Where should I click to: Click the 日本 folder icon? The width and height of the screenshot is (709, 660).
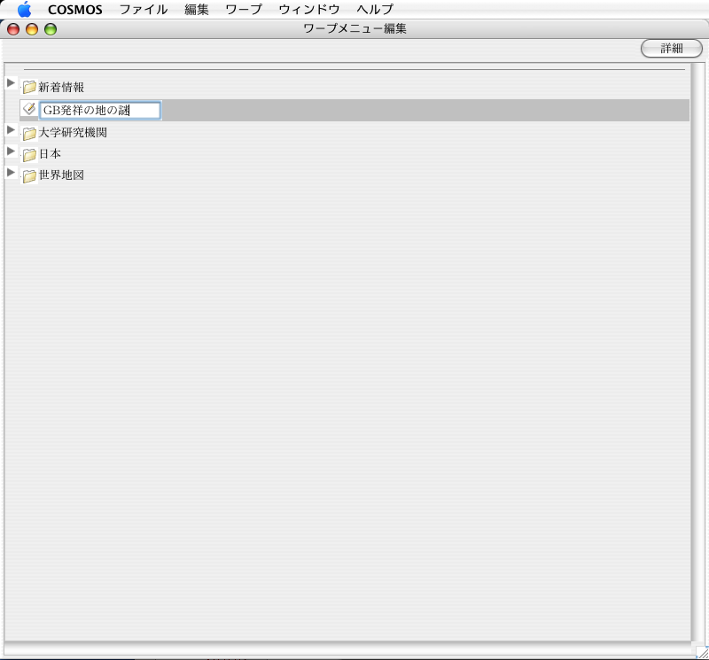[29, 154]
